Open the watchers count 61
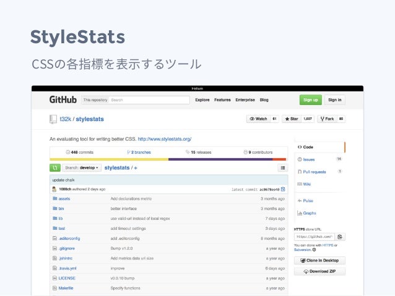 pyautogui.click(x=275, y=119)
